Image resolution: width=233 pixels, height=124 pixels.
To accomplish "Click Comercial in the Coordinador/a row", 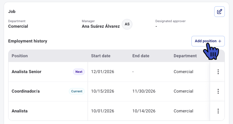I will point(183,91).
